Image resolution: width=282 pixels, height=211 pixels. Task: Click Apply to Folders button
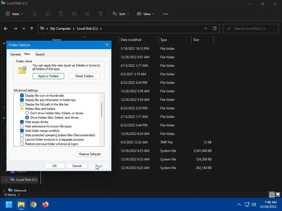48,76
